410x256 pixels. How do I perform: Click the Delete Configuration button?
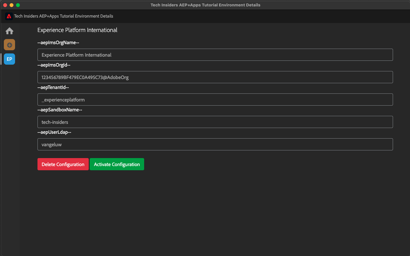(63, 164)
